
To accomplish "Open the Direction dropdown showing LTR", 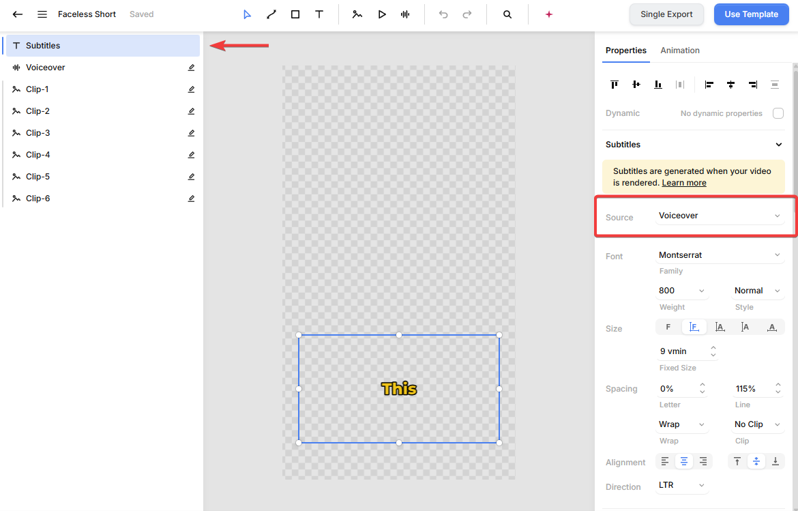I will [x=682, y=485].
